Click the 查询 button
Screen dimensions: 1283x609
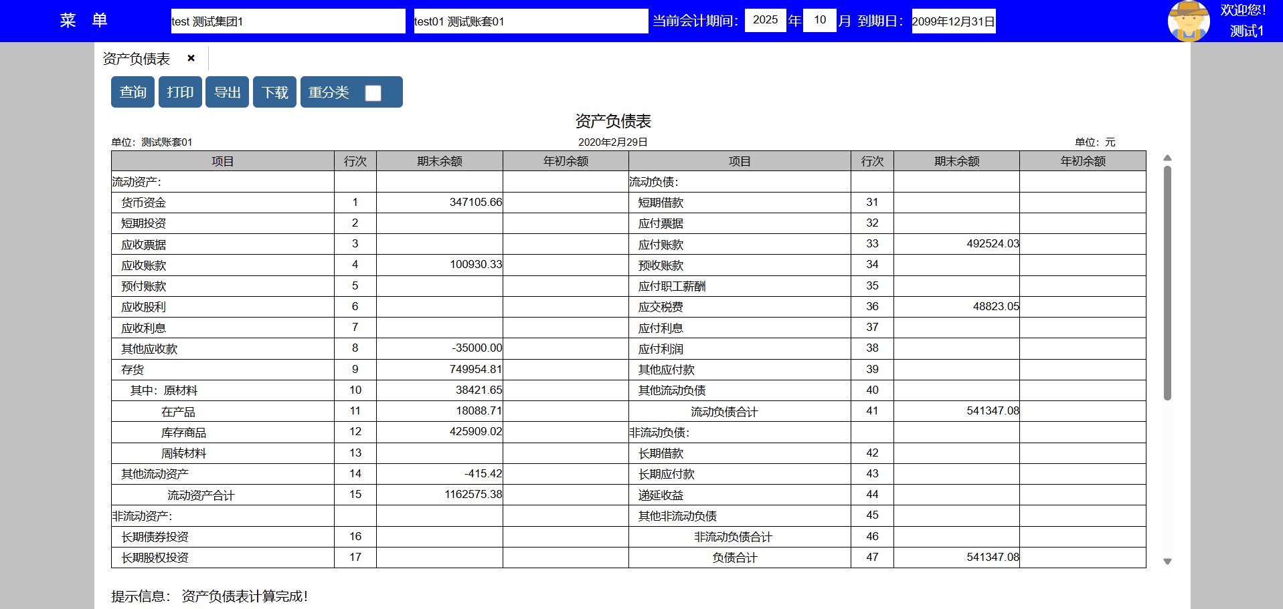[x=133, y=92]
